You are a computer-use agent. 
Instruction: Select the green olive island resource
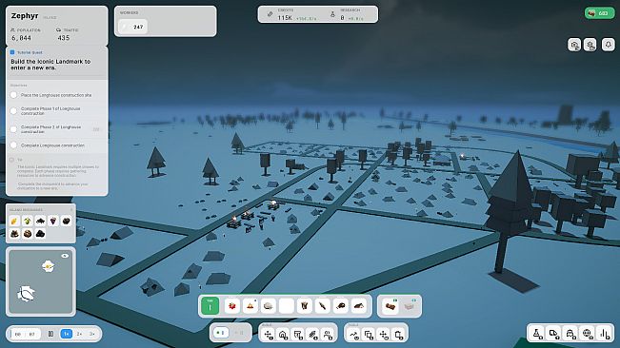pos(28,221)
